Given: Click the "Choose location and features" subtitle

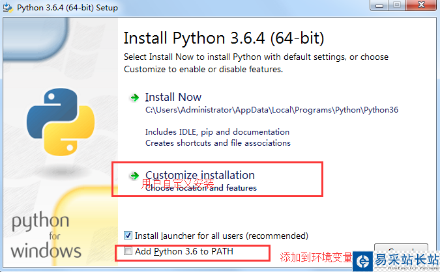Looking at the screenshot, I should [201, 188].
